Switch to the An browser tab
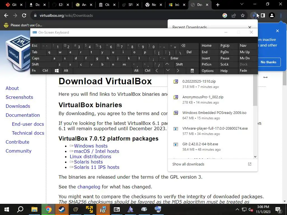 pos(84,5)
